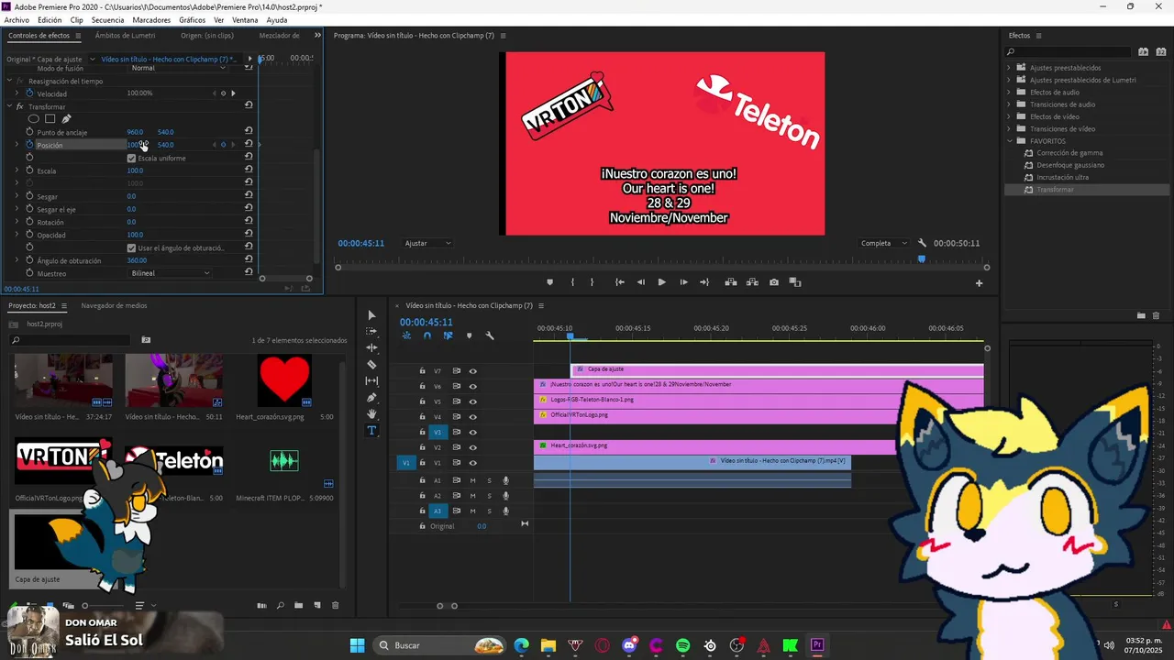
Task: Toggle snap magnet in timeline
Action: click(427, 335)
